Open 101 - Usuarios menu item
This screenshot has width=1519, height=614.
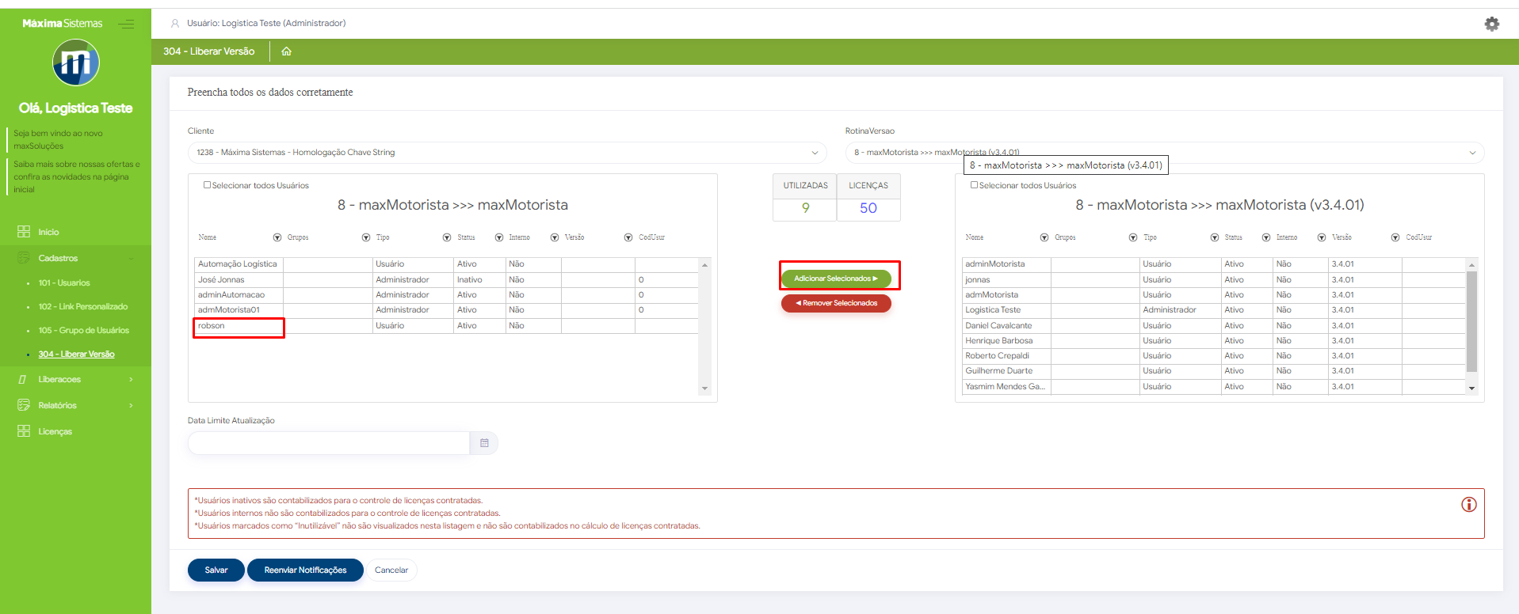tap(64, 283)
